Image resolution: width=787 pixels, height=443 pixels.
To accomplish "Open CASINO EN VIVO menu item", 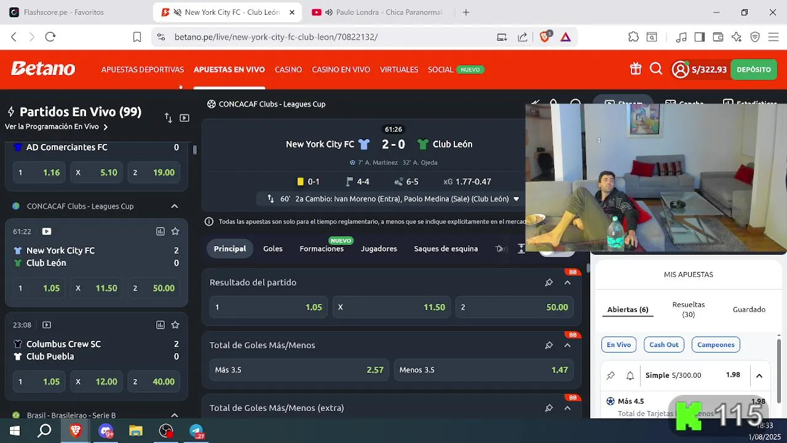I will click(341, 70).
